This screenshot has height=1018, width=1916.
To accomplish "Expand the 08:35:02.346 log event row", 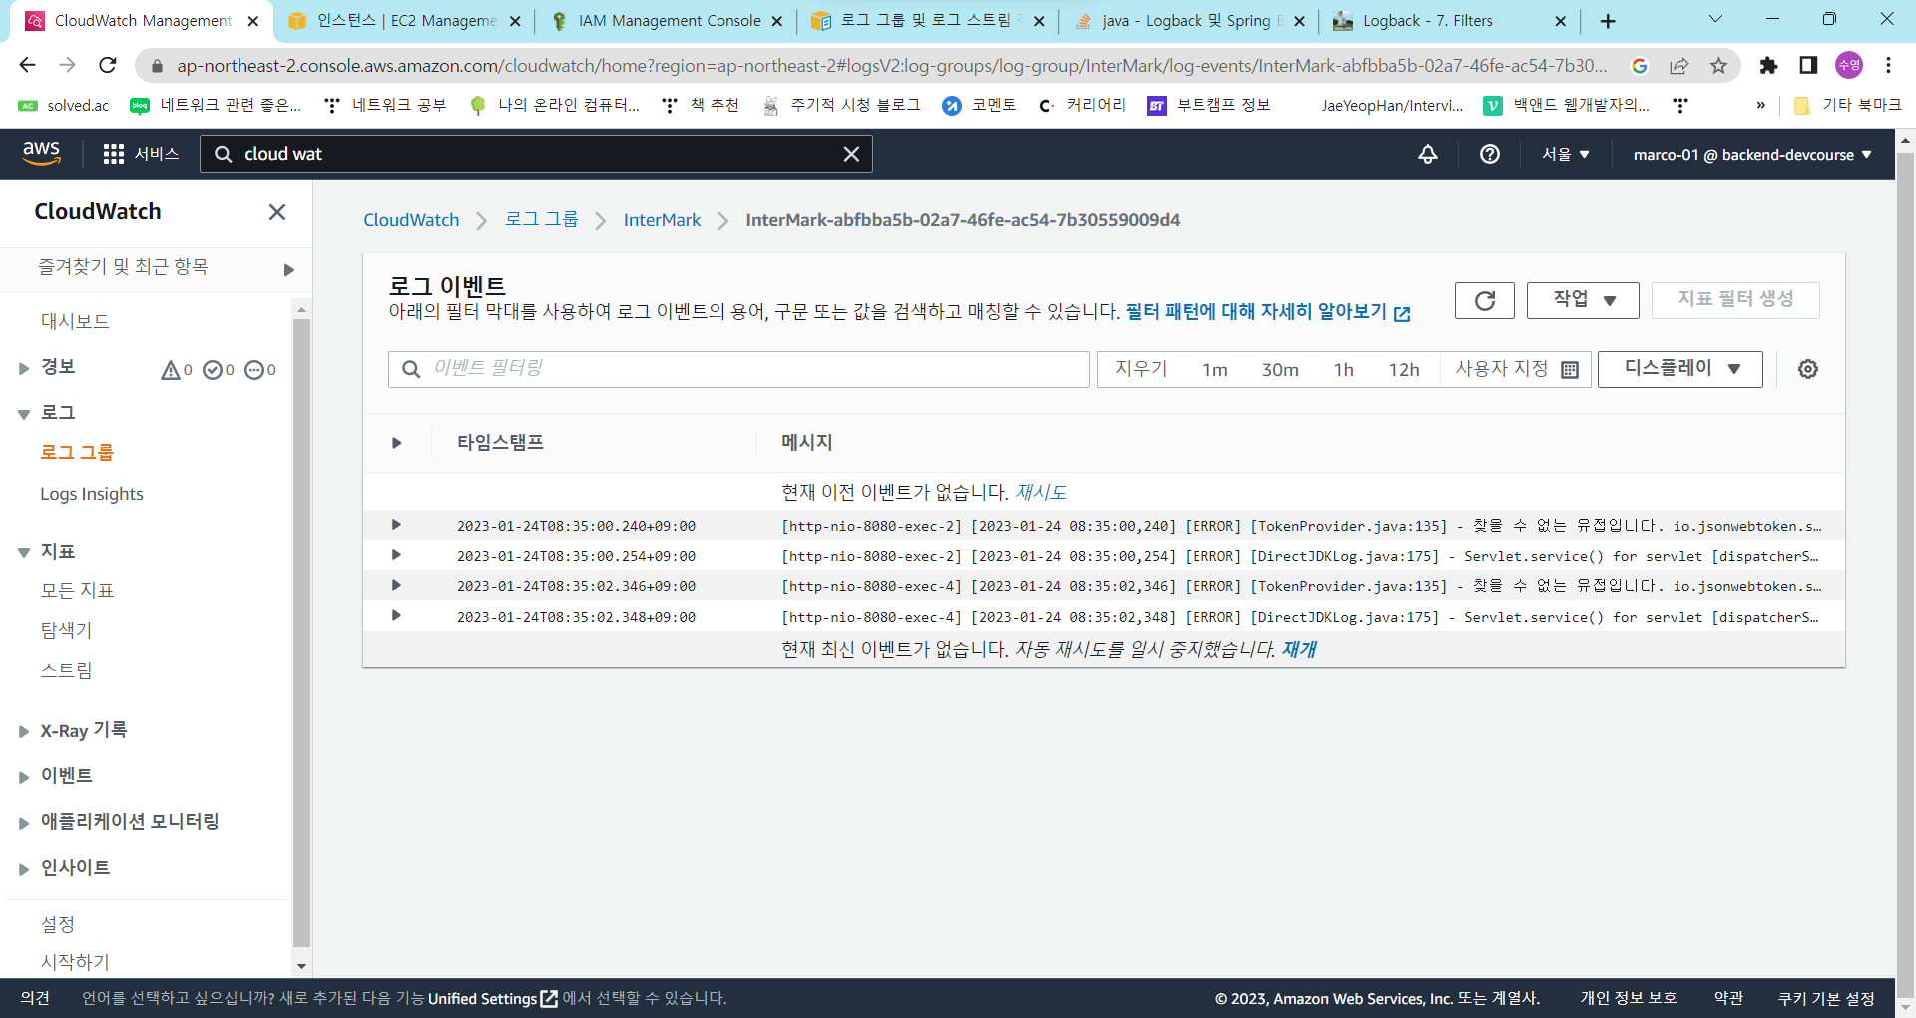I will pyautogui.click(x=396, y=585).
